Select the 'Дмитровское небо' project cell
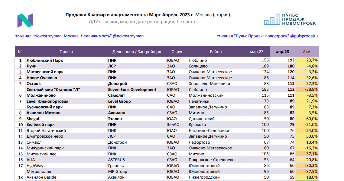This screenshot has height=181, width=344. click(67, 136)
